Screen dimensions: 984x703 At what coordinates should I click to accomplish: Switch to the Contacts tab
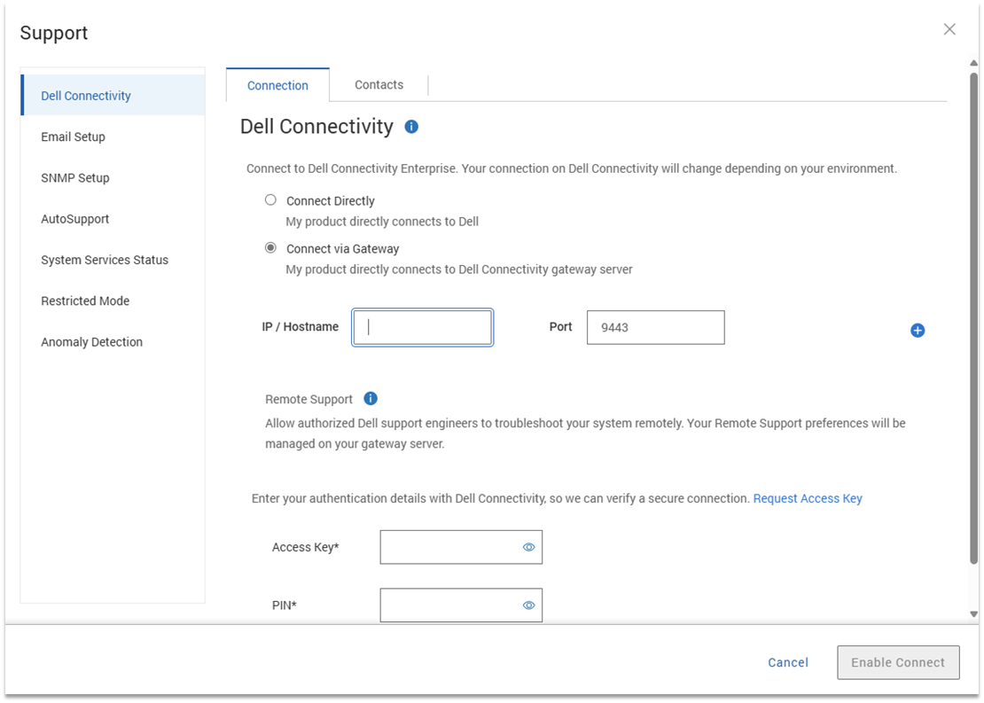(379, 85)
